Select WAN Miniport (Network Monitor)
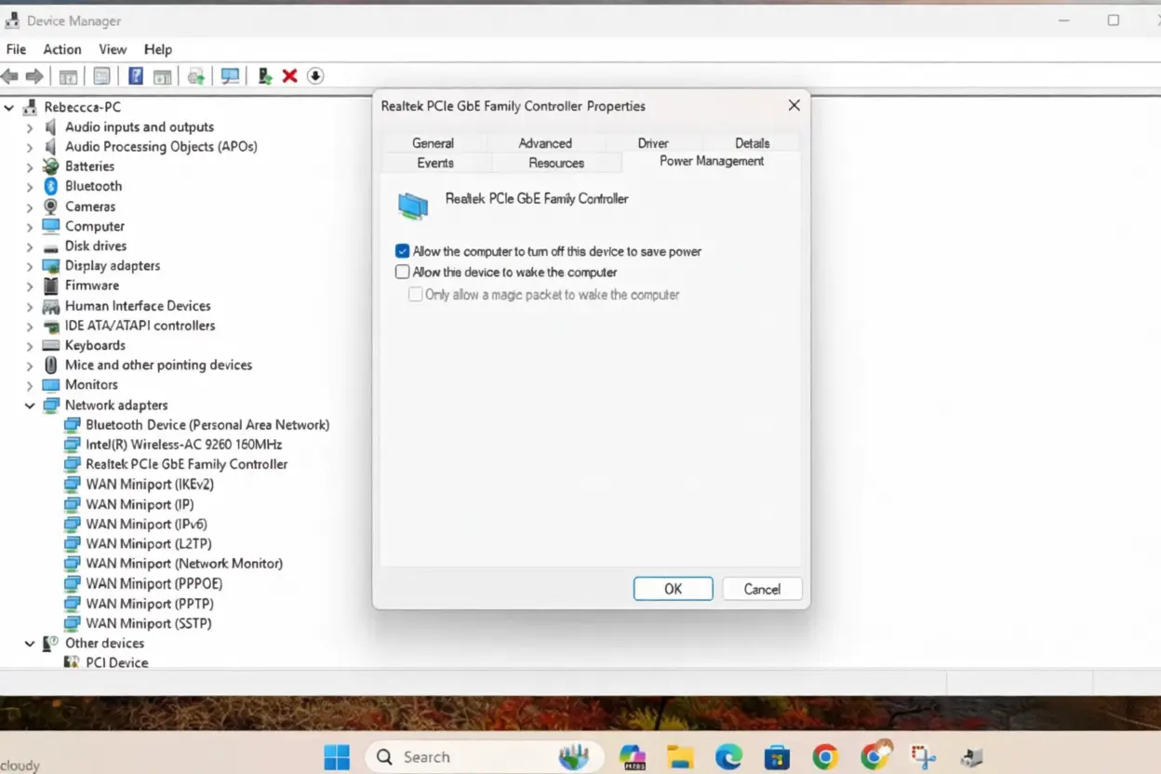 pos(184,564)
